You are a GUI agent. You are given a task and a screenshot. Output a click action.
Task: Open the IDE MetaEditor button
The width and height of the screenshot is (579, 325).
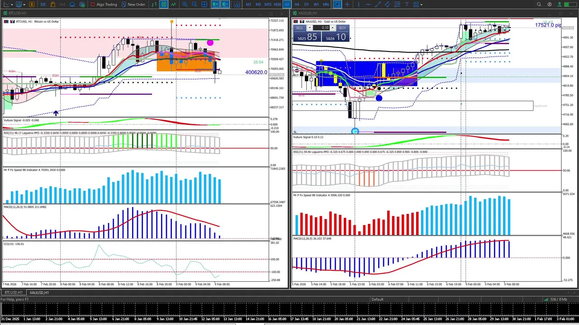[x=43, y=5]
